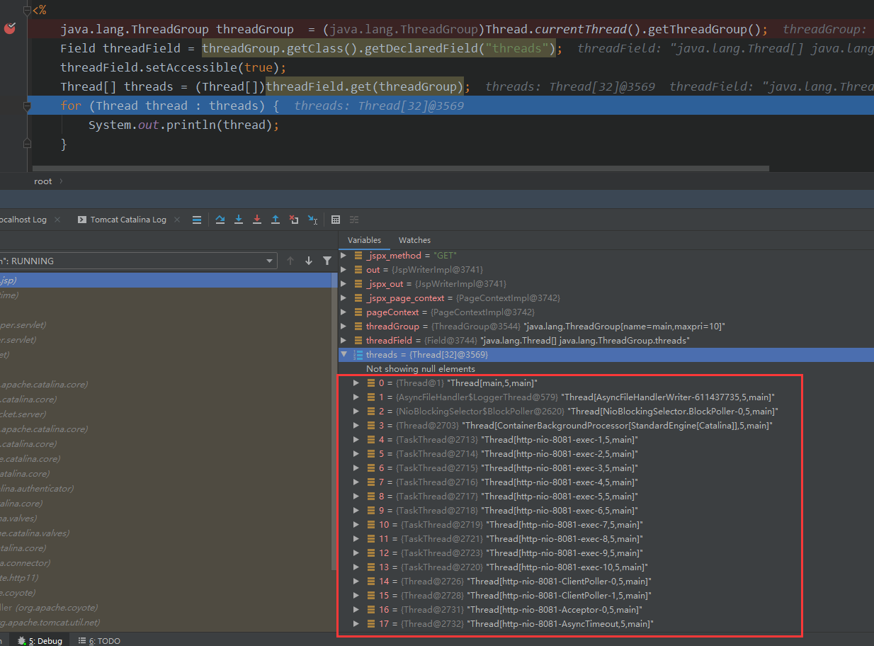Collapse the expanded threads variable node
Screen dimensions: 874x646
[344, 354]
